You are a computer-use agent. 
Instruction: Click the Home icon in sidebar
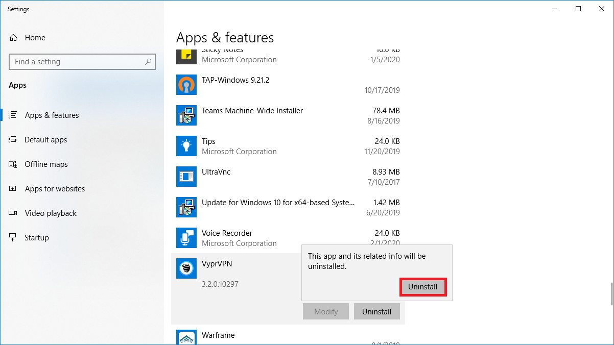tap(13, 38)
